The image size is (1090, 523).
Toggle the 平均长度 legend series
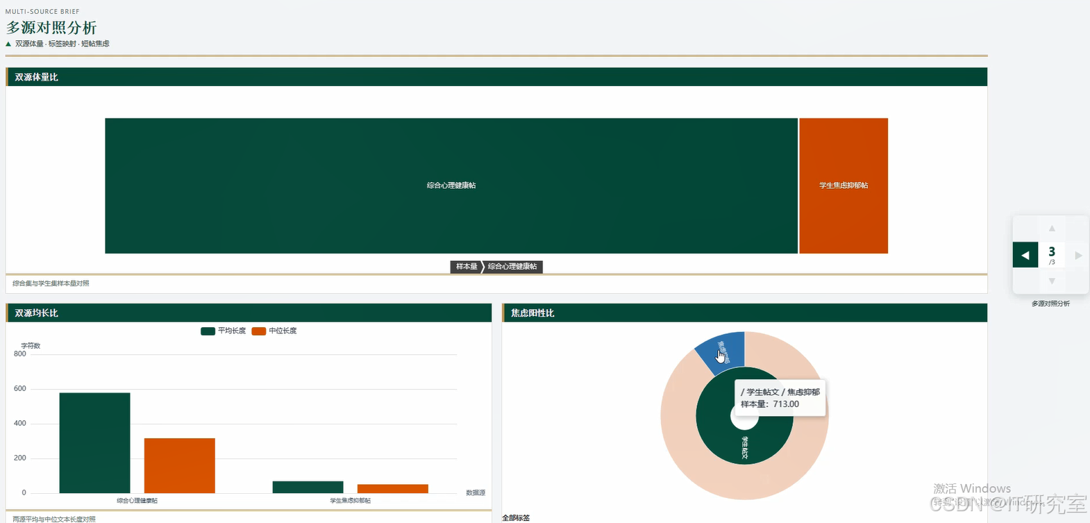(x=224, y=331)
